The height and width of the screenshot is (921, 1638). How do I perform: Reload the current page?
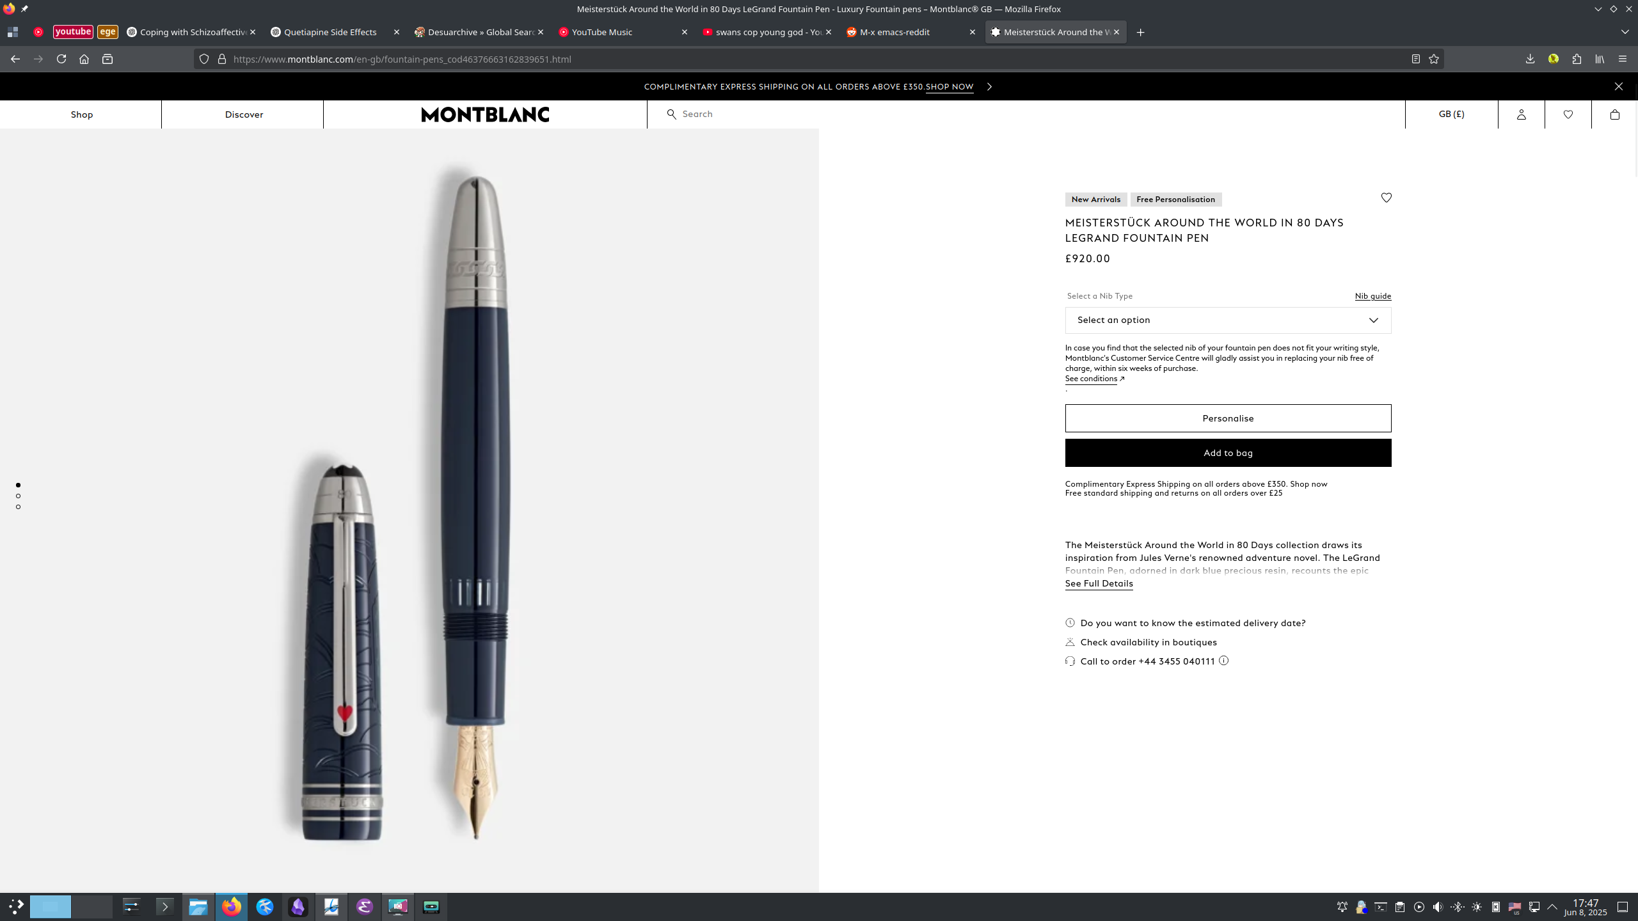pos(61,59)
